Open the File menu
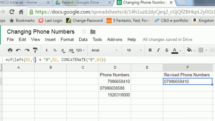The image size is (215, 121). 10,40
